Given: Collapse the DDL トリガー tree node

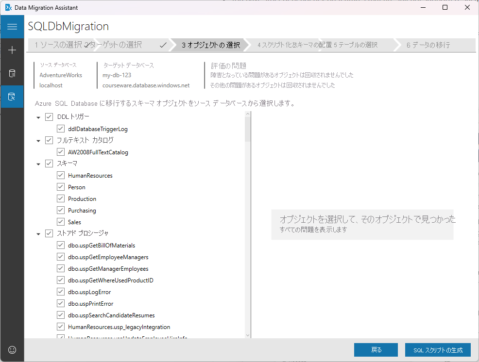Looking at the screenshot, I should tap(38, 117).
